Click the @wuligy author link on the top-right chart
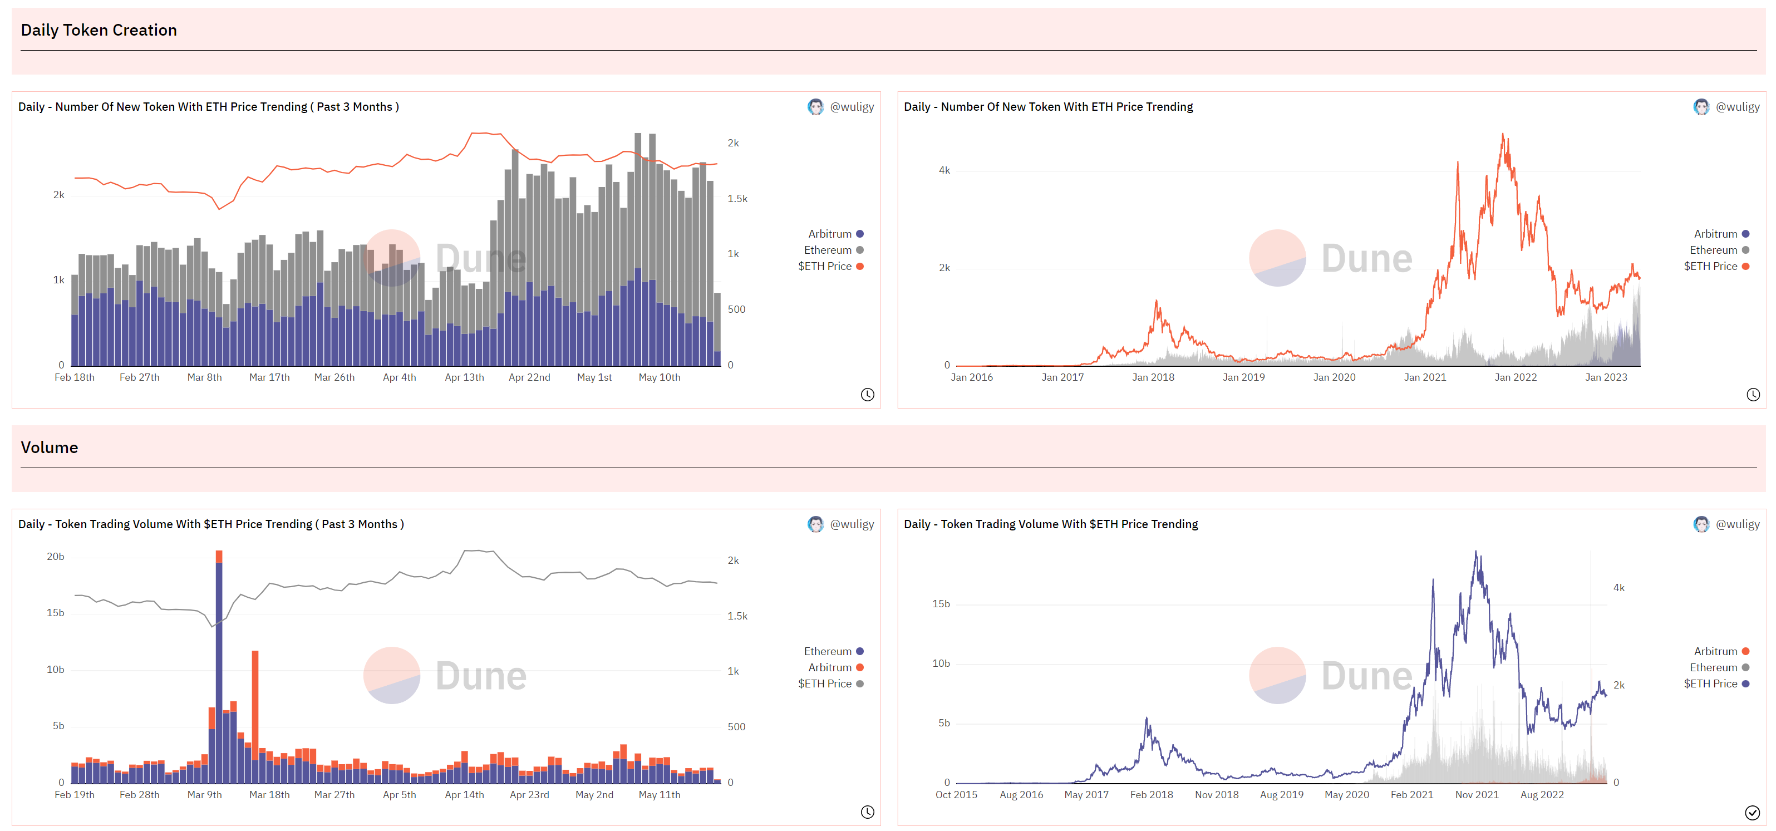Image resolution: width=1776 pixels, height=831 pixels. pos(1738,107)
